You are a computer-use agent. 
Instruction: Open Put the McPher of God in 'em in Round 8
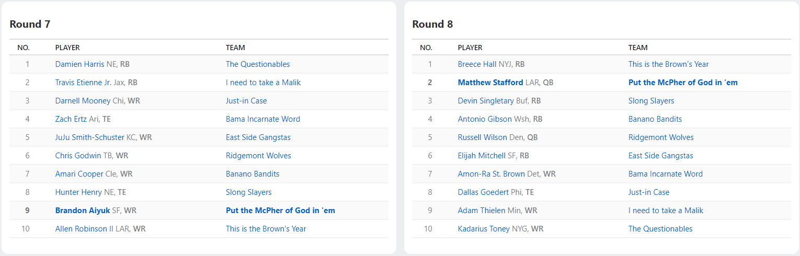(683, 83)
